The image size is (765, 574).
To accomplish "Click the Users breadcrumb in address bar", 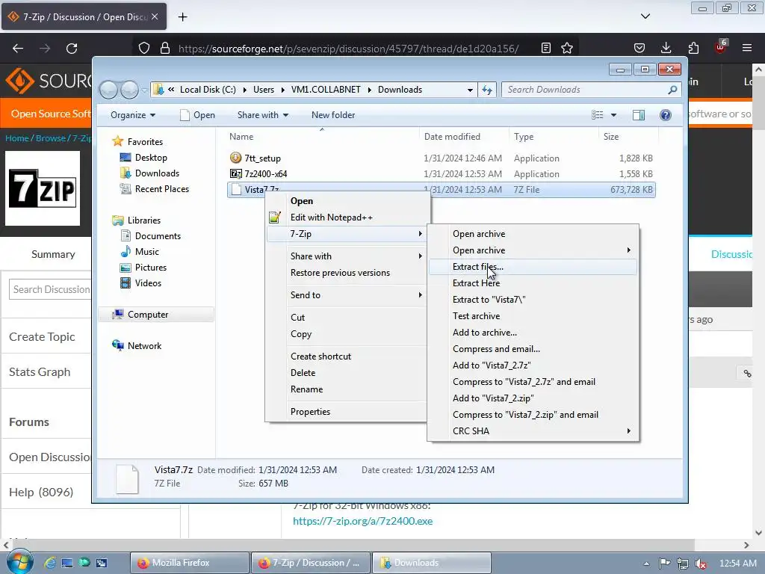I will click(x=264, y=90).
